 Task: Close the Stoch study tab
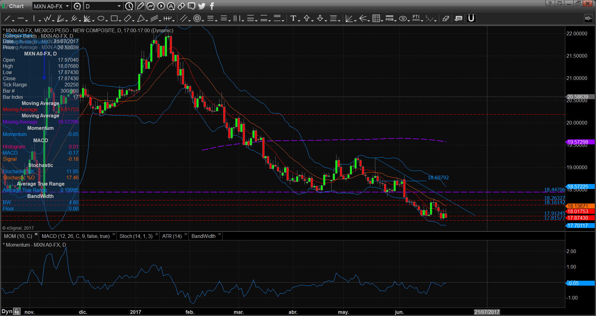[156, 235]
